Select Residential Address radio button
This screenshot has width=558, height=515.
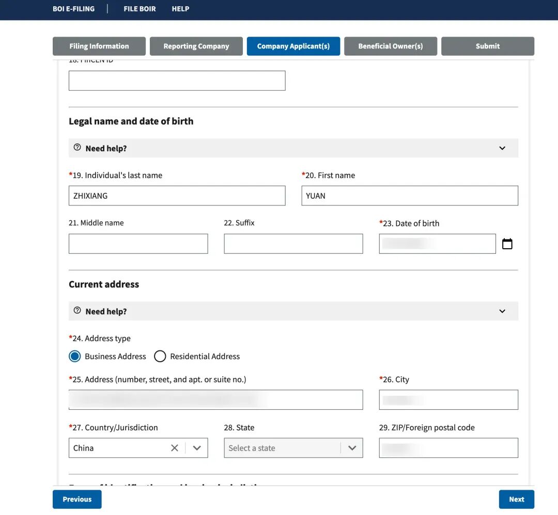point(160,356)
